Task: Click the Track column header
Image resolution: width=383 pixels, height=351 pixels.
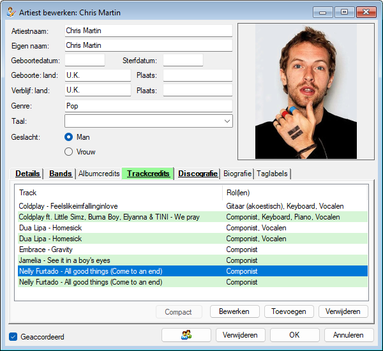Action: pos(119,193)
